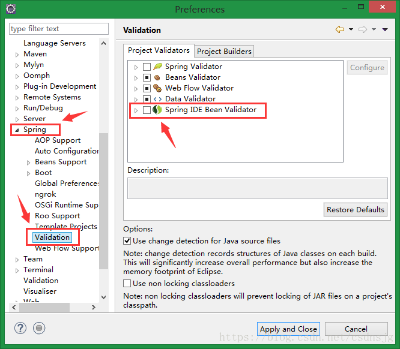Select Remote Systems in the tree

[52, 97]
